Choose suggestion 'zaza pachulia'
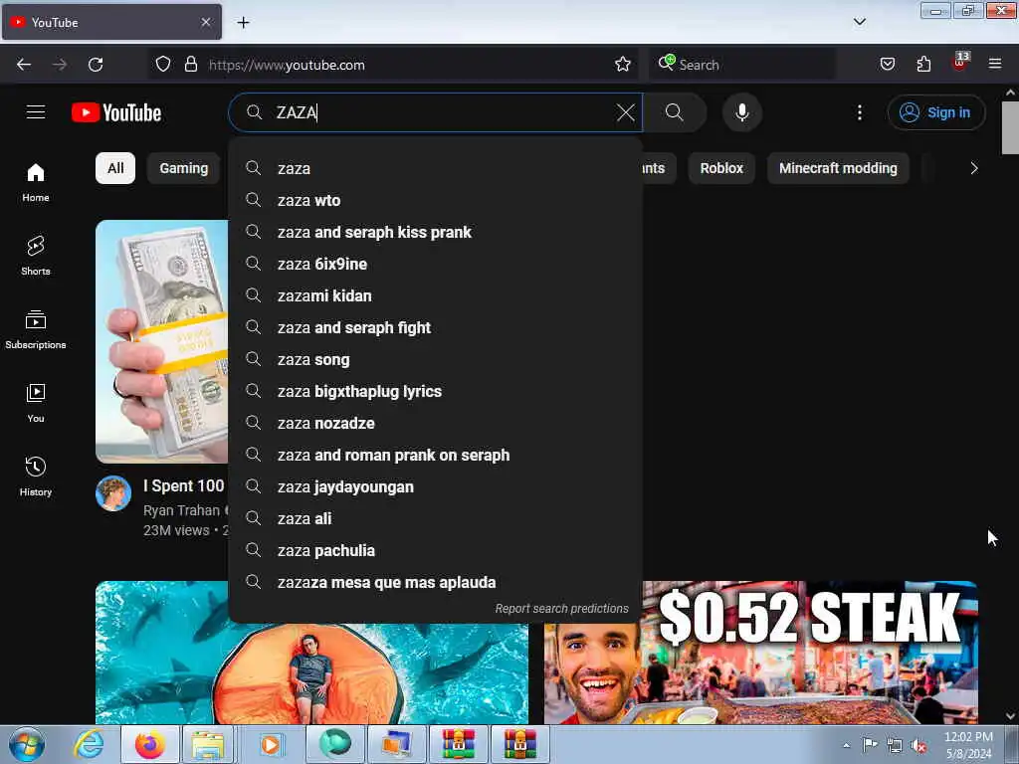This screenshot has height=764, width=1019. click(x=436, y=550)
